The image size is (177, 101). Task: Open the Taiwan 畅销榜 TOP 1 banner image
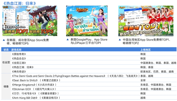coord(146,21)
